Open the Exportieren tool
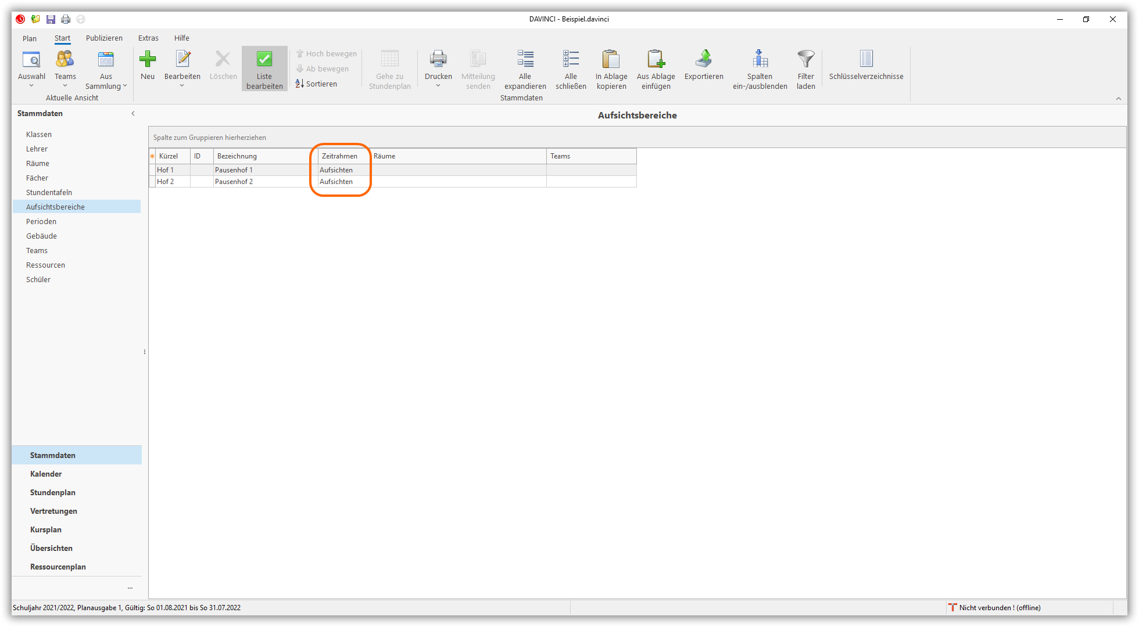The image size is (1139, 627). click(x=703, y=59)
